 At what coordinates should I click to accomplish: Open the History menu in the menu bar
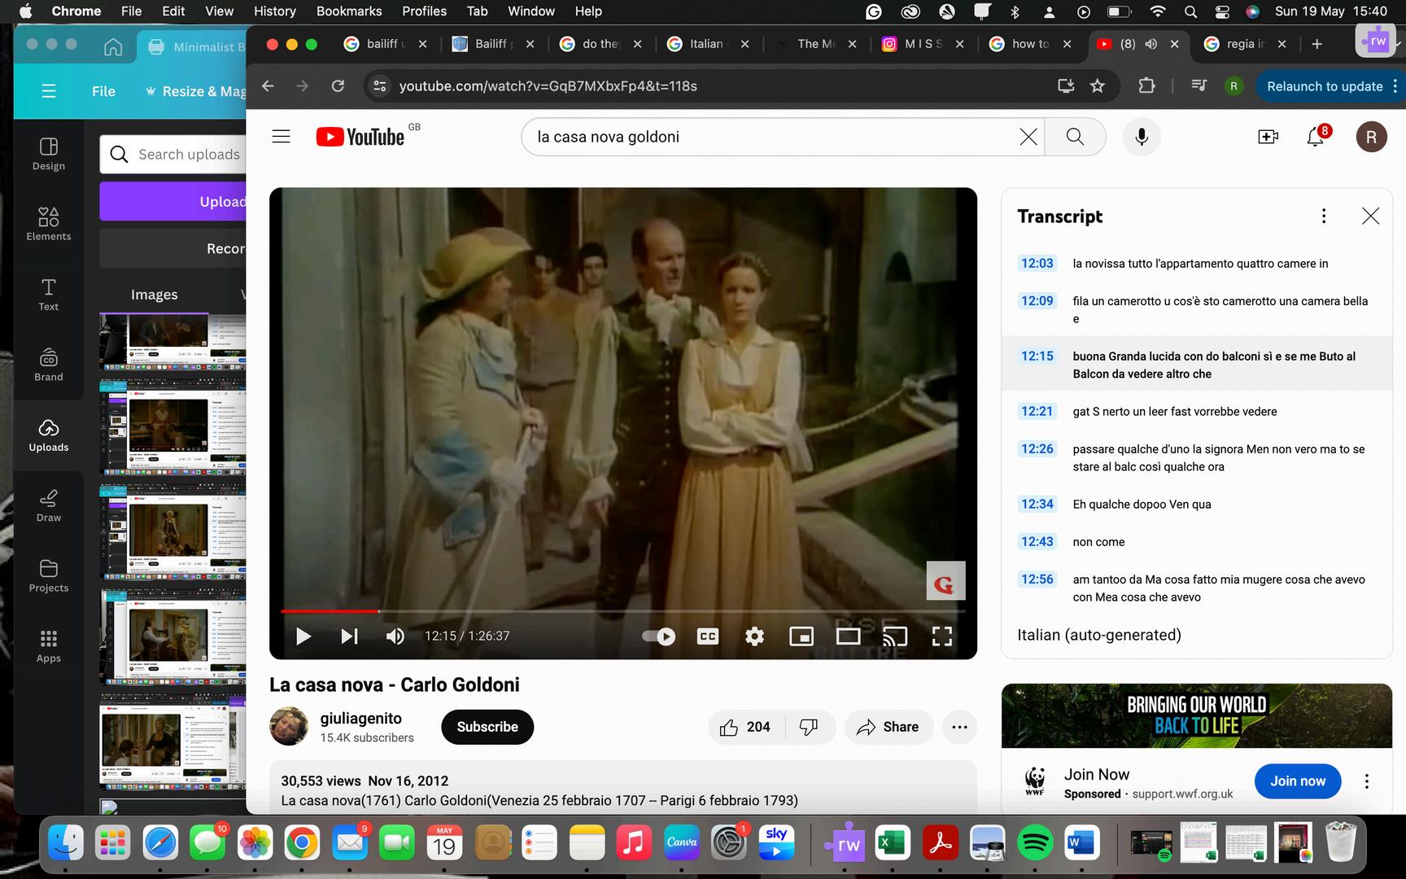coord(274,11)
